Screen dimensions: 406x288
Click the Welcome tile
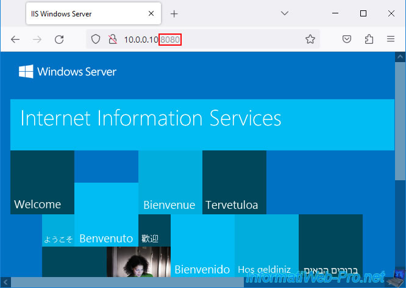tap(42, 182)
